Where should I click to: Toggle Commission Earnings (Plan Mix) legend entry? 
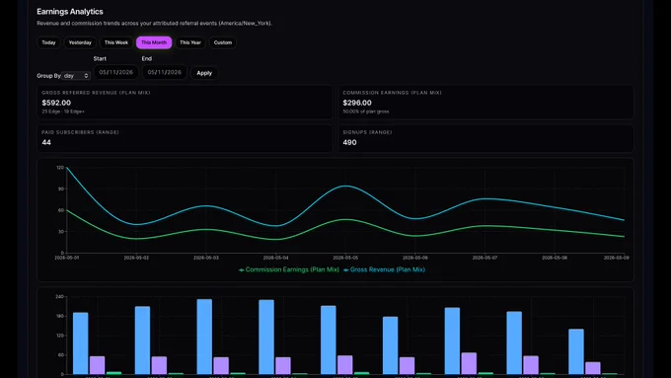pos(289,269)
